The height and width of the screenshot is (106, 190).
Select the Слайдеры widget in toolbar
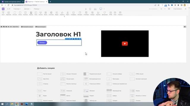pyautogui.click(x=73, y=13)
